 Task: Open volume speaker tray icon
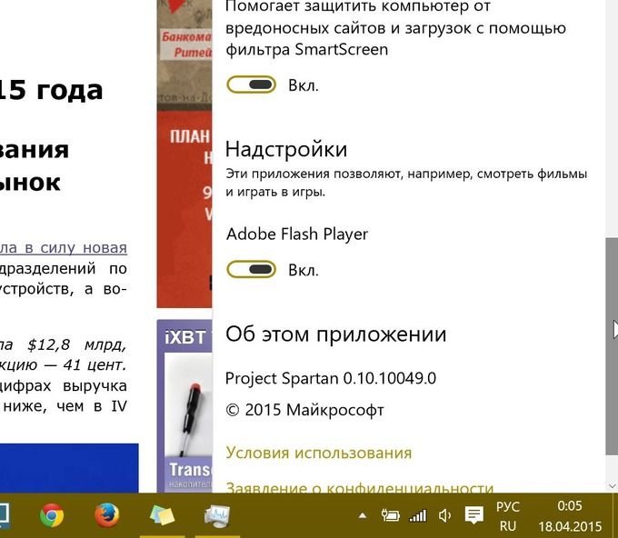tap(444, 515)
